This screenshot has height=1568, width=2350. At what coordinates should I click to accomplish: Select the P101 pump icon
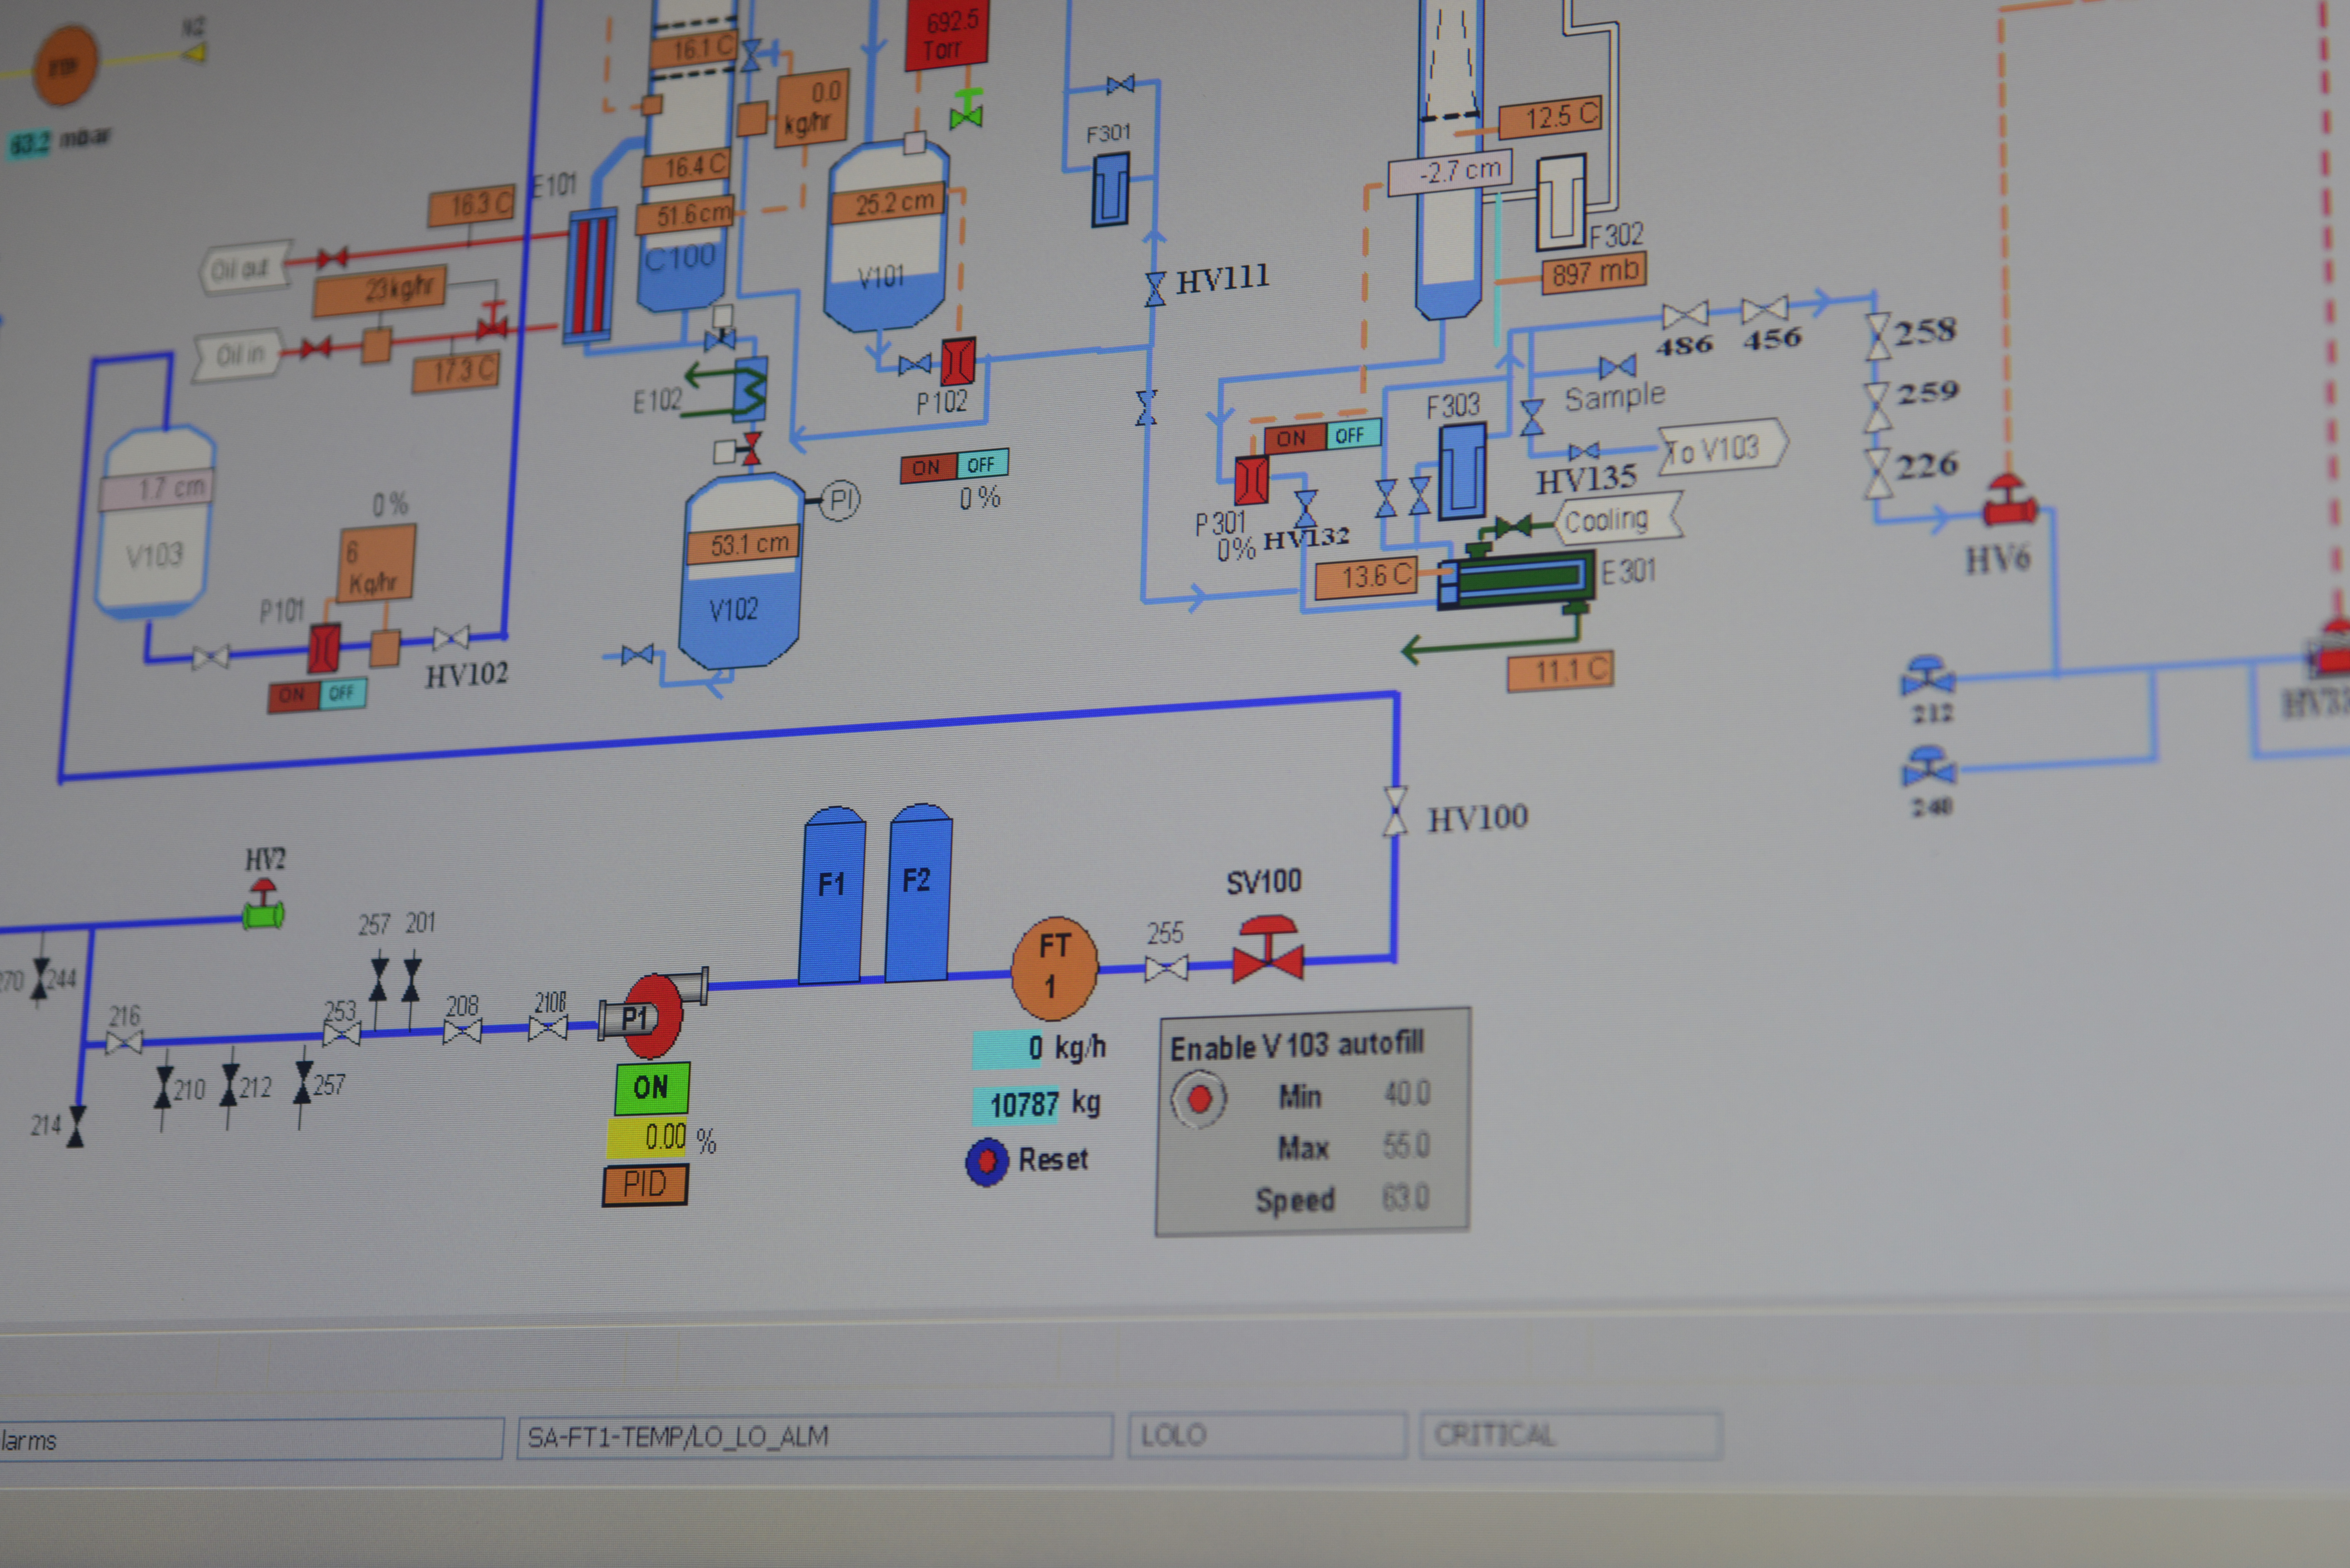pos(324,648)
